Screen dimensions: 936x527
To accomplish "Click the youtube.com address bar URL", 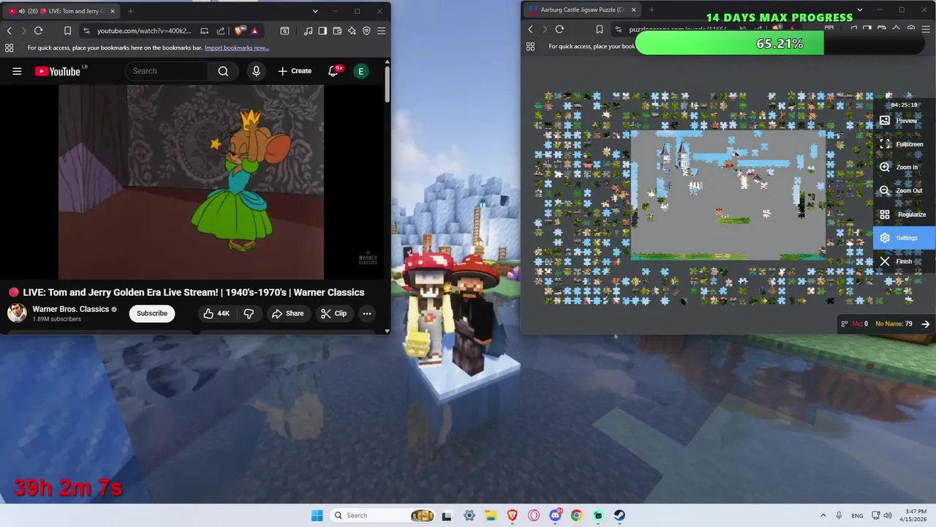I will pyautogui.click(x=144, y=31).
